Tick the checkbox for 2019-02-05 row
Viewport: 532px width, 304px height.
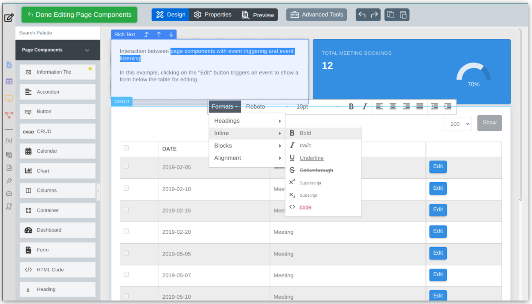126,166
